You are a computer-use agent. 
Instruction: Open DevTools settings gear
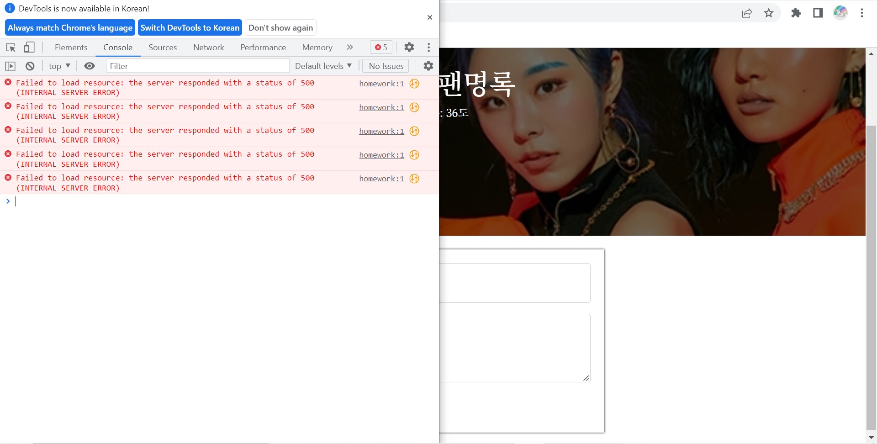pos(409,47)
